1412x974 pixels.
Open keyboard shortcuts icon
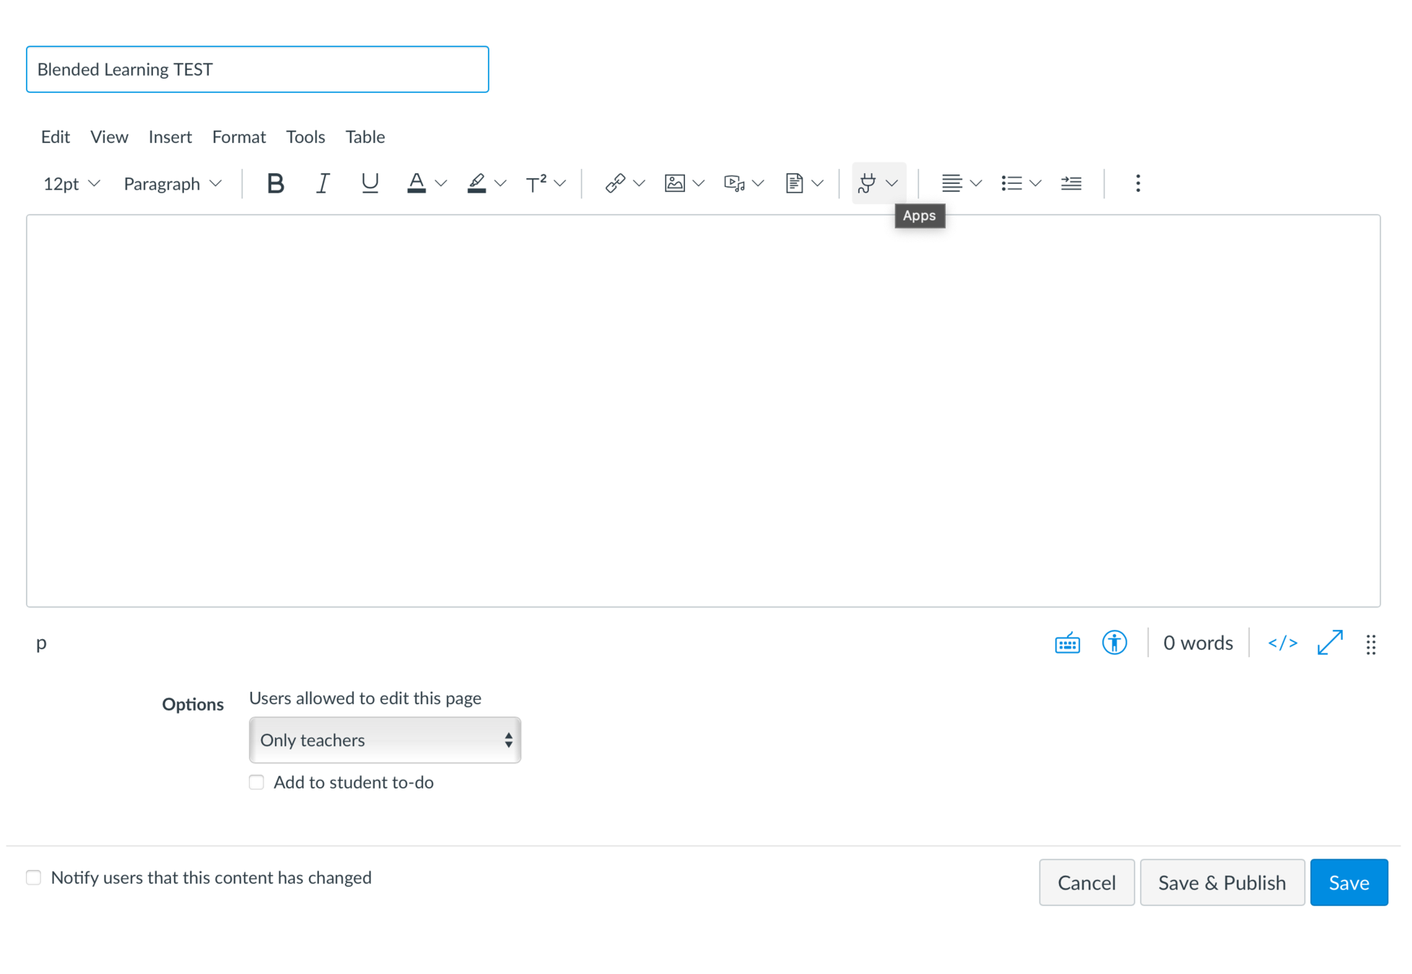click(1067, 642)
